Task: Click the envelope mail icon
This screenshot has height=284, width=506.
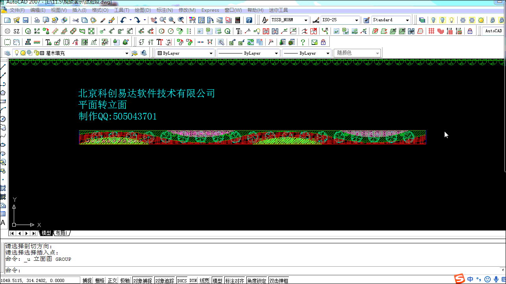Action: pos(314,42)
